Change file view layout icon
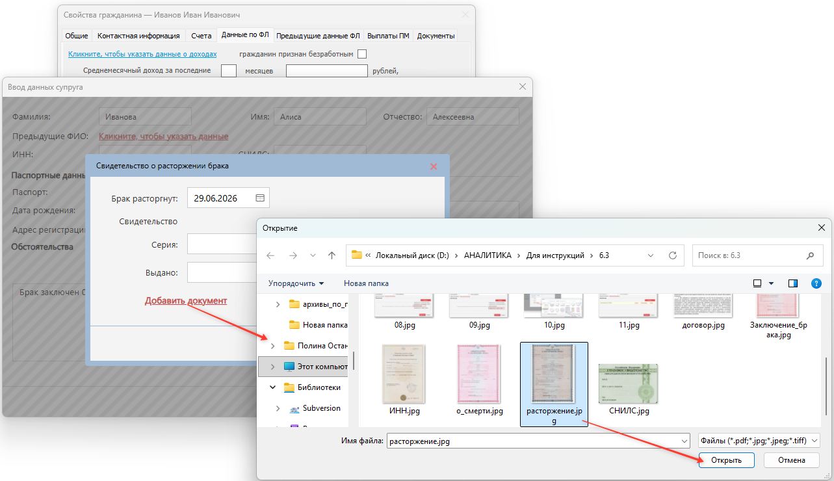 click(757, 283)
